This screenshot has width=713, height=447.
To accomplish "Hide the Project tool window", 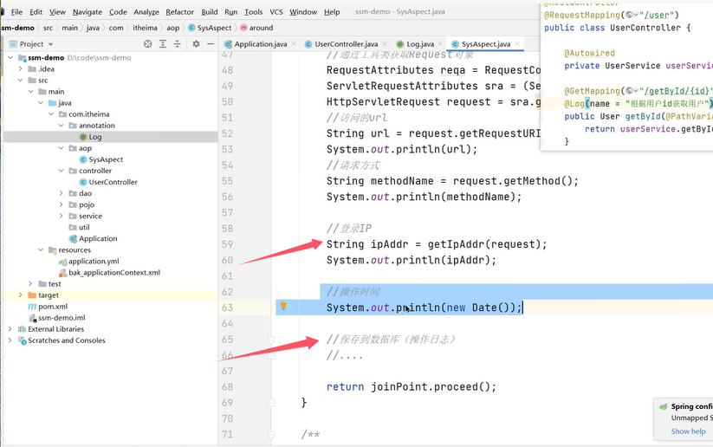I will pos(211,44).
